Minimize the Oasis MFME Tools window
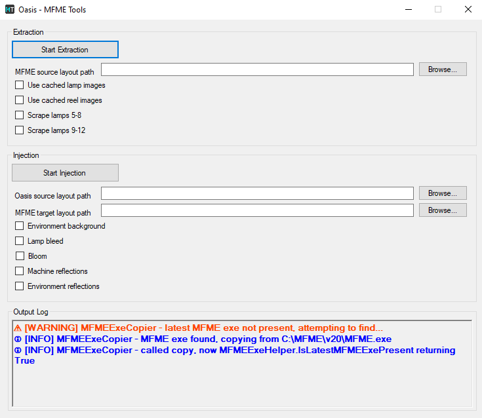 point(409,10)
